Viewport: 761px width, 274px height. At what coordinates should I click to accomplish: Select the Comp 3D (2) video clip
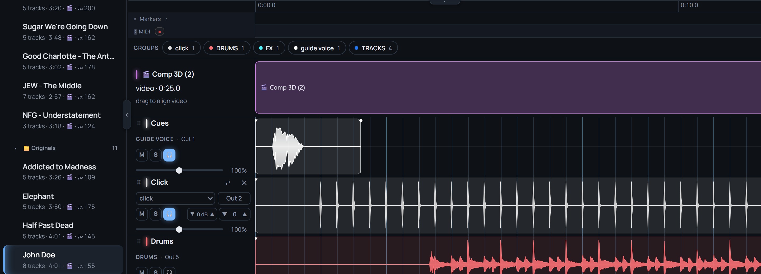tap(508, 87)
